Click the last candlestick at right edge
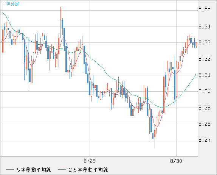This screenshot has height=175, width=217. pos(196,45)
